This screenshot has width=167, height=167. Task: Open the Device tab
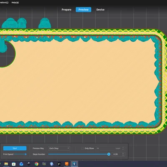click(100, 10)
